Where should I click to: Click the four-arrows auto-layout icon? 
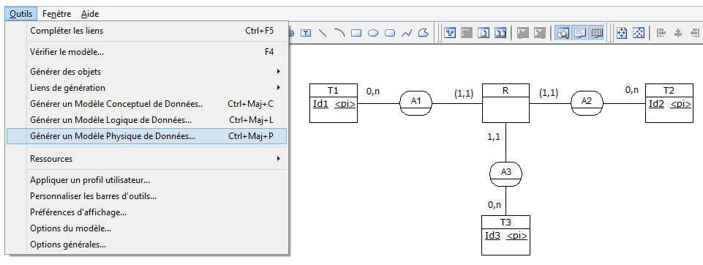(x=621, y=33)
